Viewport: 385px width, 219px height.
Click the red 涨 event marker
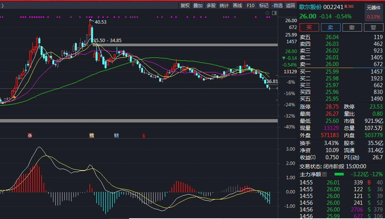click(30, 136)
